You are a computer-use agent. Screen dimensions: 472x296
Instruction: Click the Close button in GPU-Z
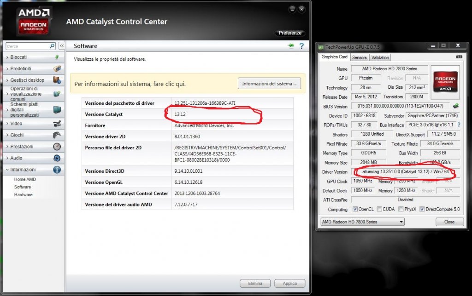pos(449,222)
